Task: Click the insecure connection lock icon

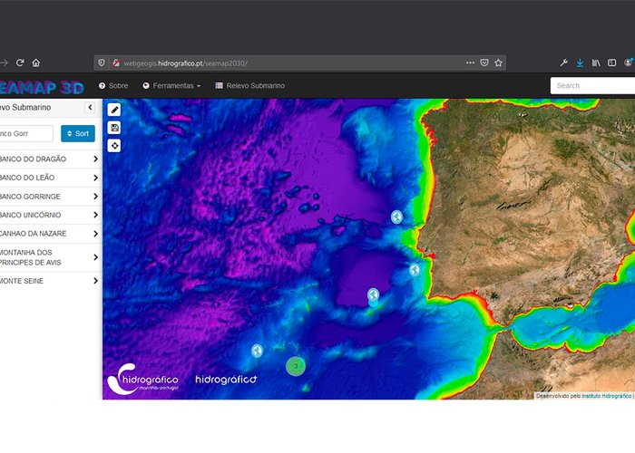Action: tap(116, 63)
